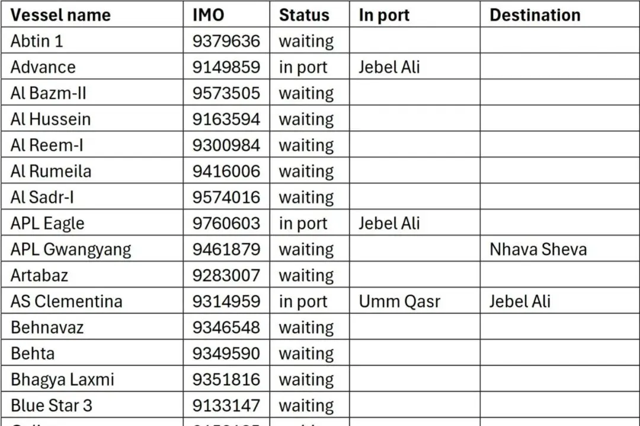Click the Vessel name column header
Screen dimensions: 640x426
60,15
